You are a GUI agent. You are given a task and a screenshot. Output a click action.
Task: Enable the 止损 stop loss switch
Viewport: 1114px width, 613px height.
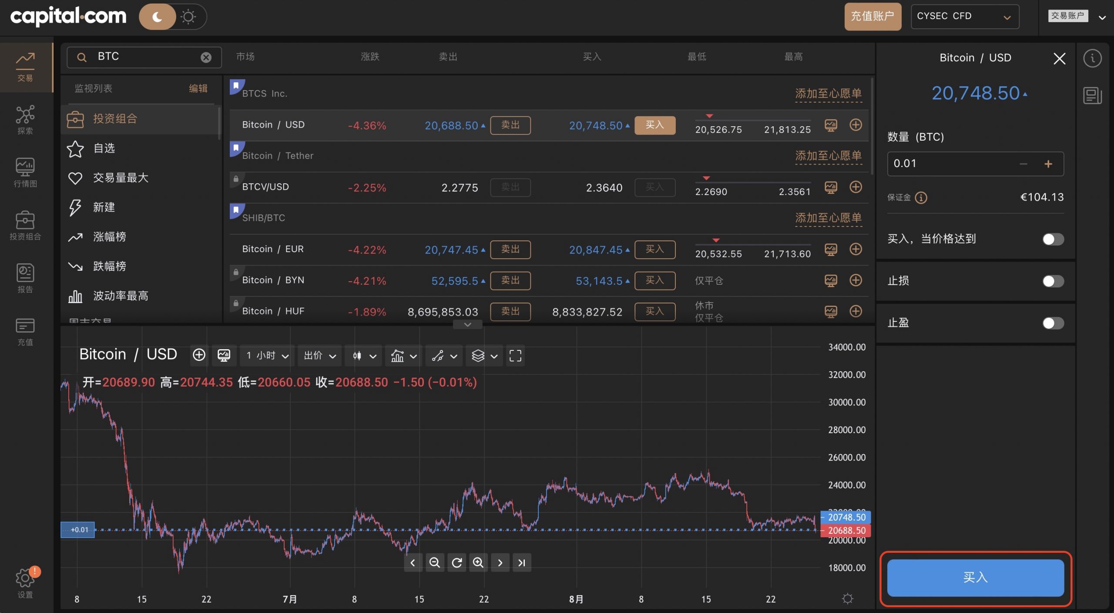pos(1053,281)
